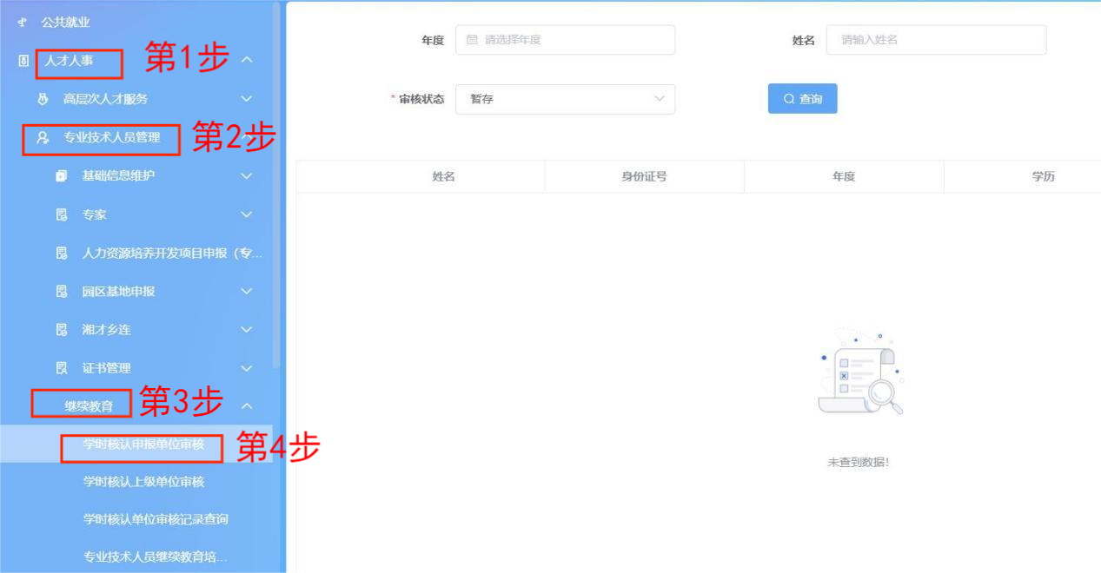
Task: Click the 专家 document icon
Action: point(62,214)
